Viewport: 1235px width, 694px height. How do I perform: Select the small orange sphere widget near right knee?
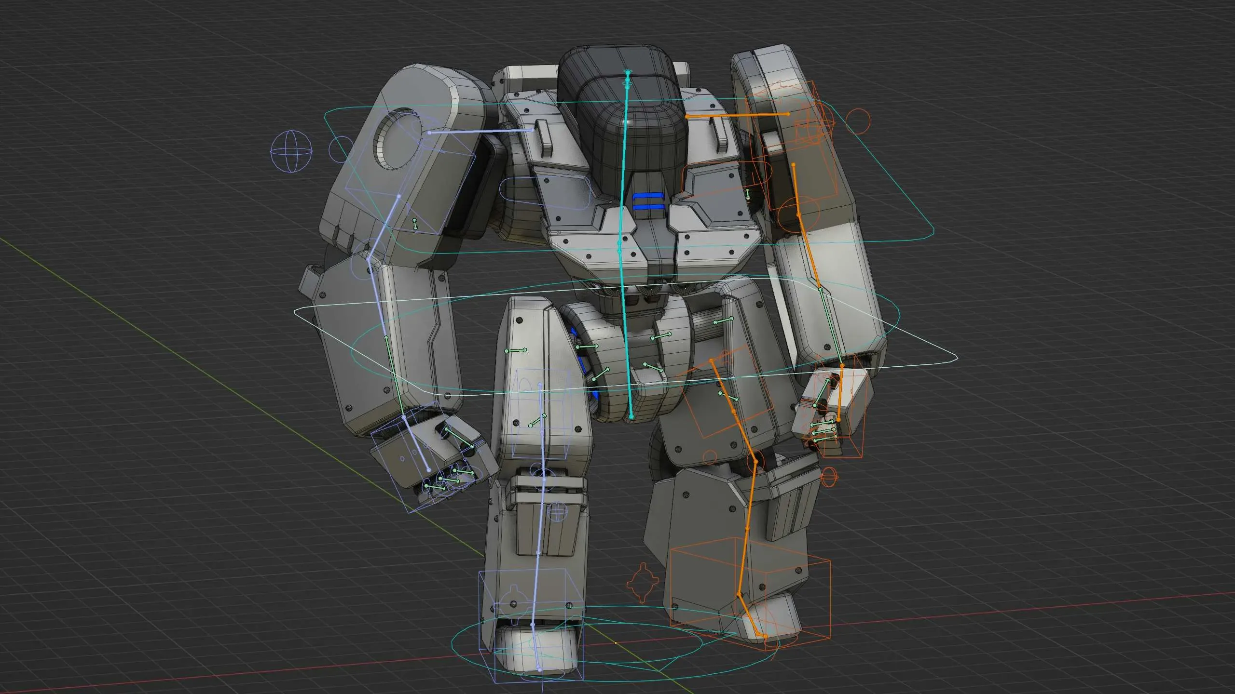(x=830, y=478)
